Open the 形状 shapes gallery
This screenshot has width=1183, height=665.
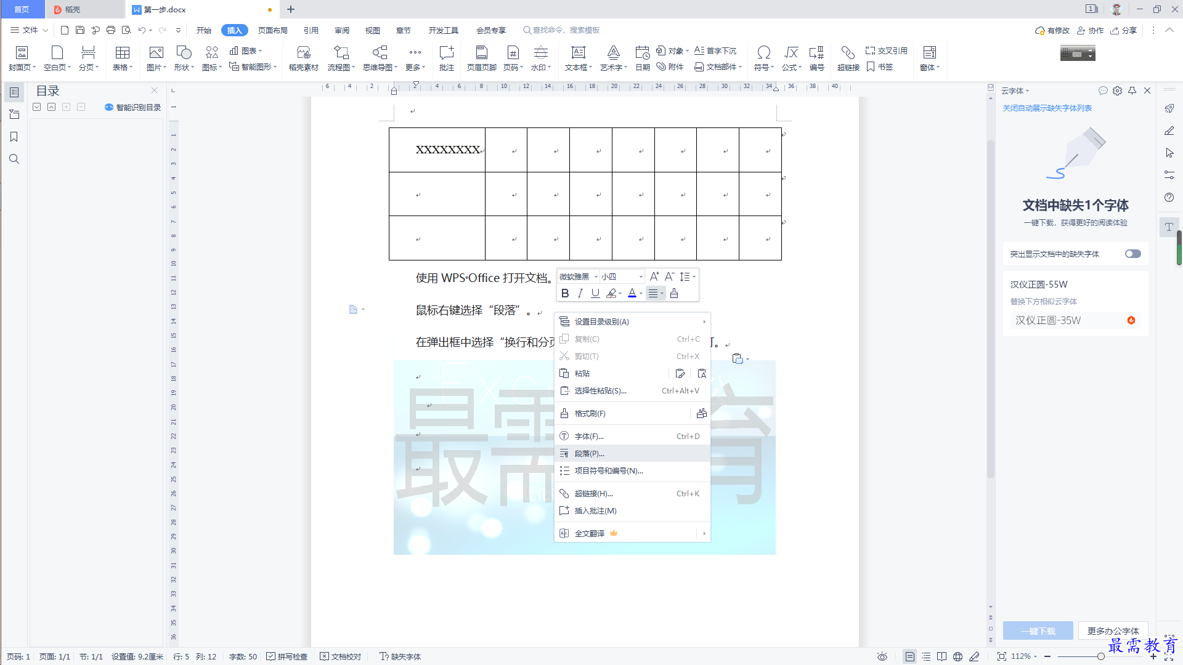184,58
